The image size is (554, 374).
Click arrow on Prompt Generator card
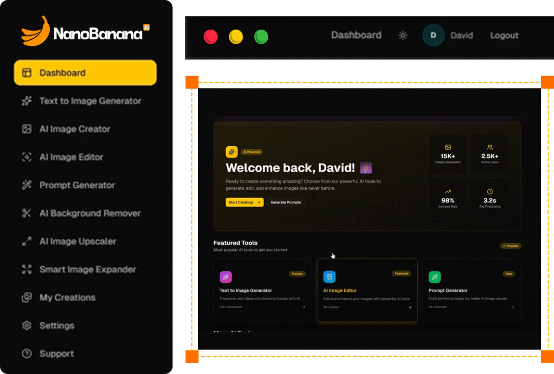pyautogui.click(x=512, y=307)
